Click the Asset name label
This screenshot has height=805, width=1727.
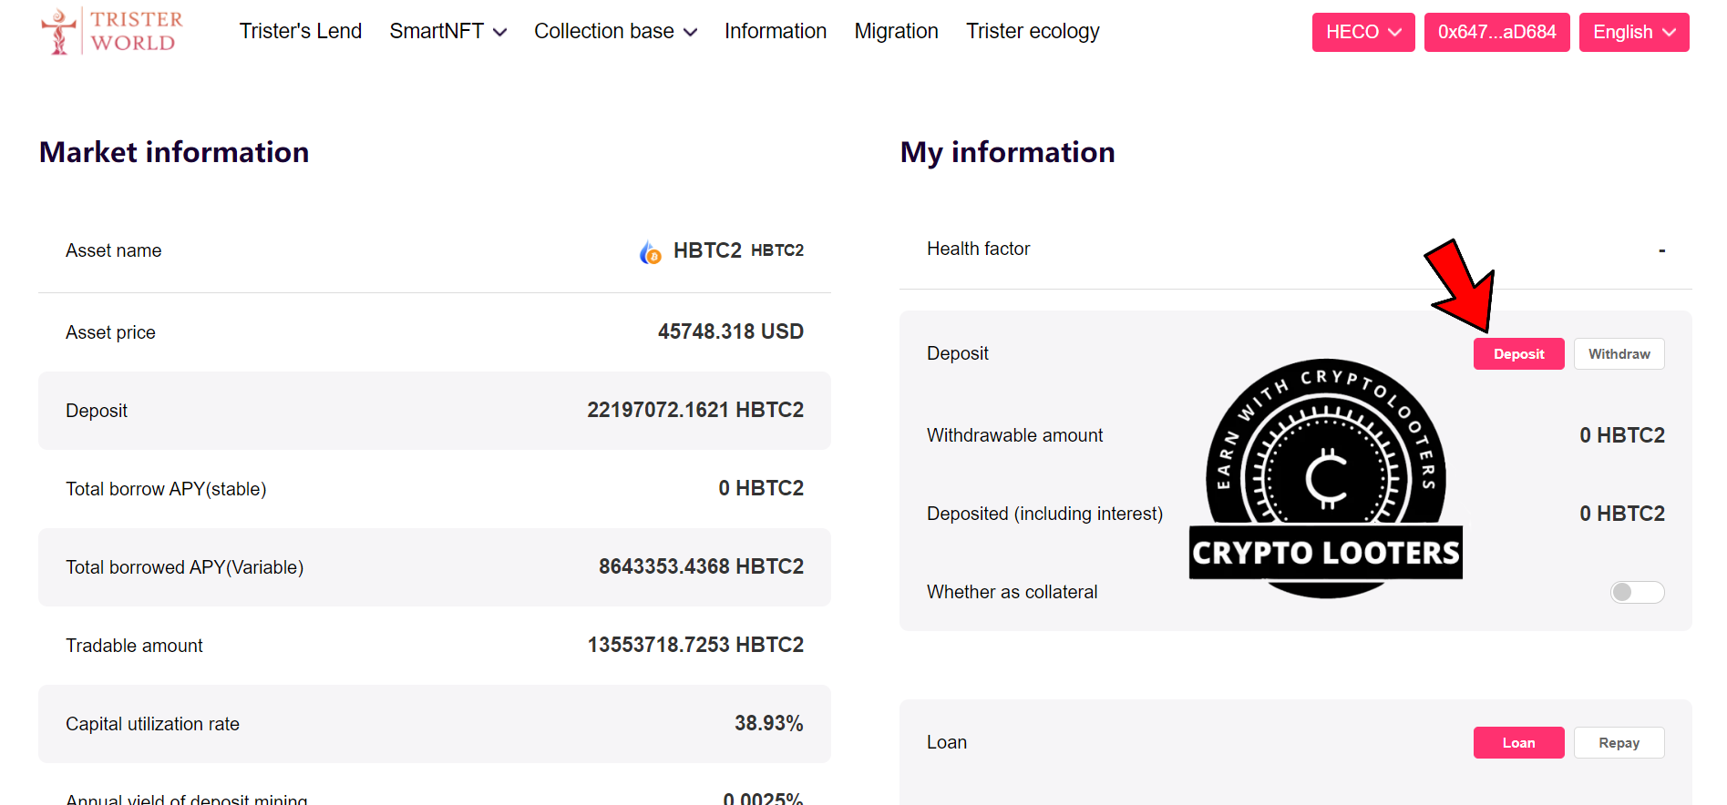(x=113, y=250)
